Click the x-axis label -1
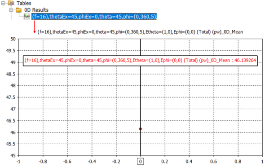Image resolution: width=269 pixels, height=168 pixels. (x=18, y=162)
